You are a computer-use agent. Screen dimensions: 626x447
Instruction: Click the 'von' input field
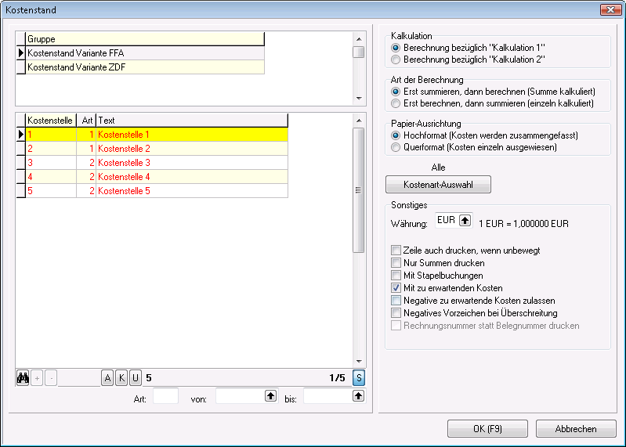click(x=241, y=396)
